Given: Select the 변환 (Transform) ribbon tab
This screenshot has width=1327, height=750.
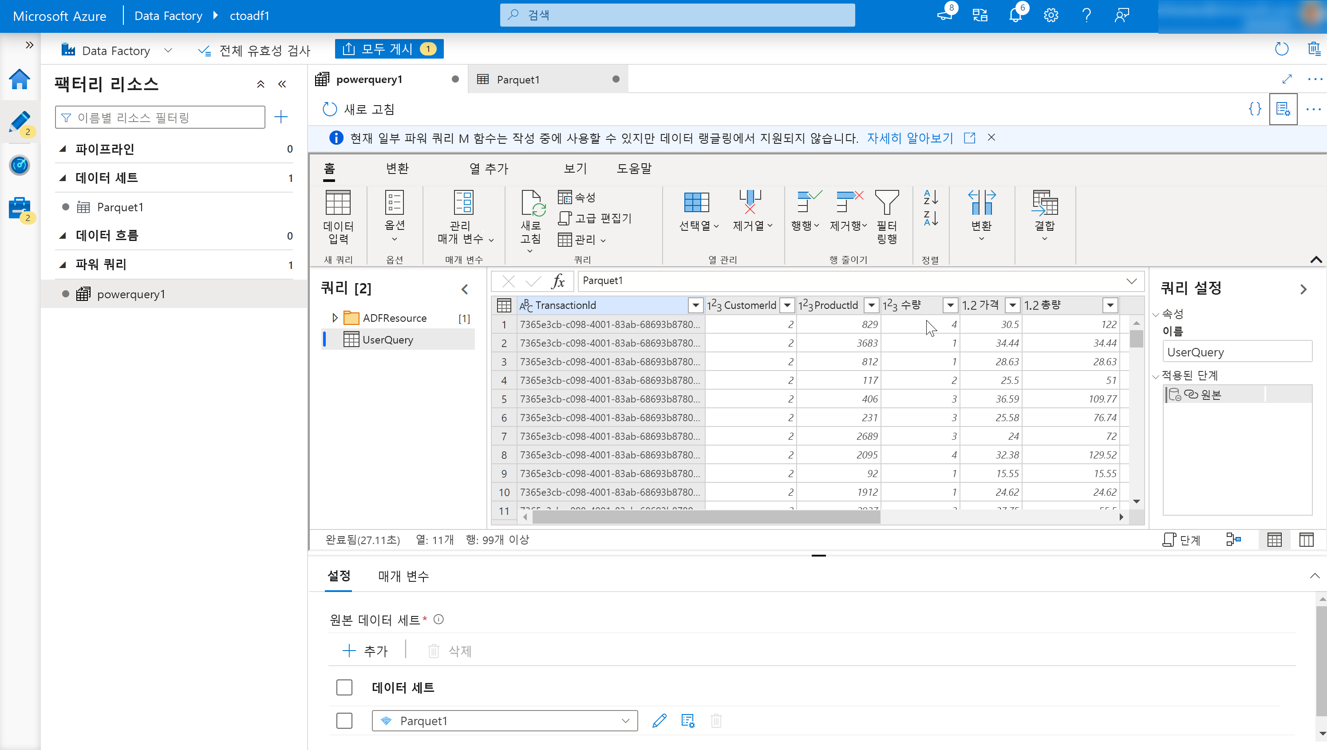Looking at the screenshot, I should click(396, 169).
